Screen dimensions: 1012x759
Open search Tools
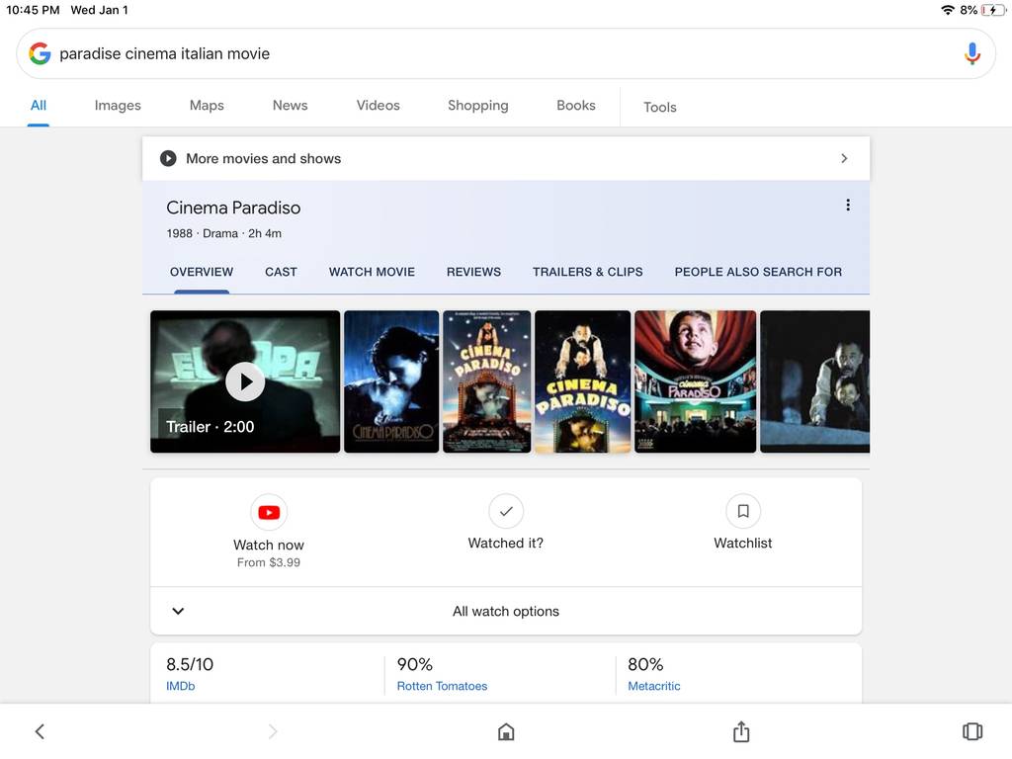(659, 107)
